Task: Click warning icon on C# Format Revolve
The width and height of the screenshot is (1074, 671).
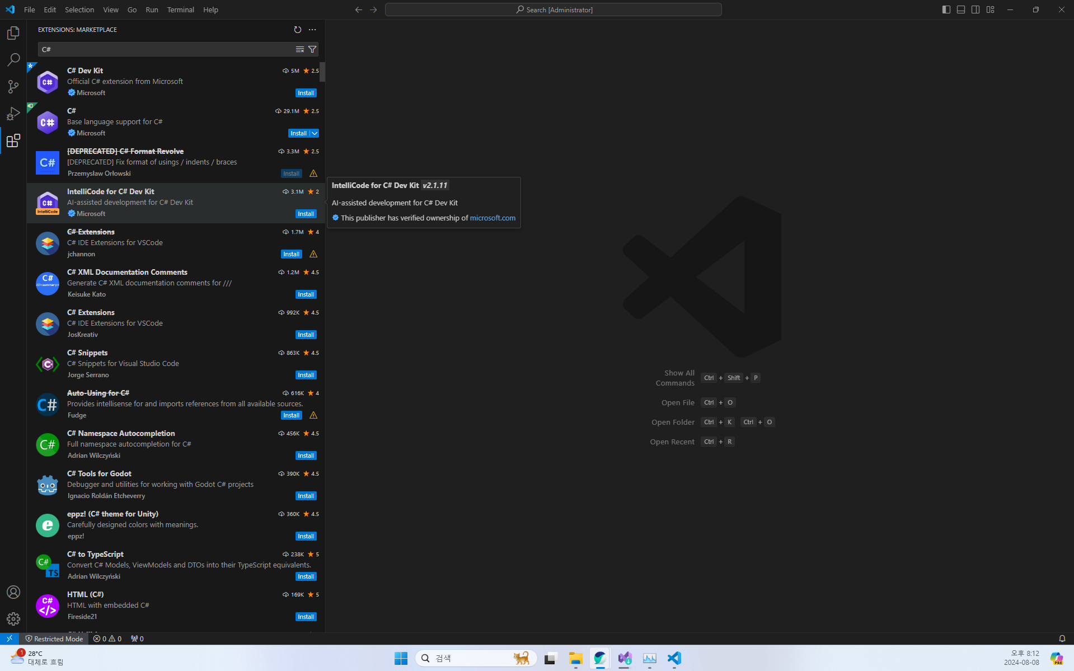Action: [x=313, y=173]
